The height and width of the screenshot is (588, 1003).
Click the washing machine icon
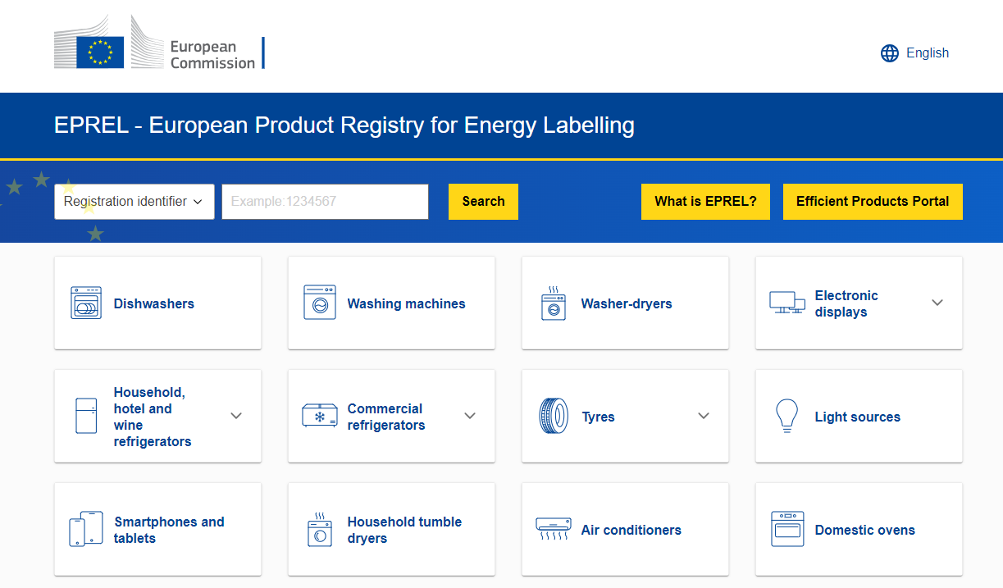[x=320, y=303]
